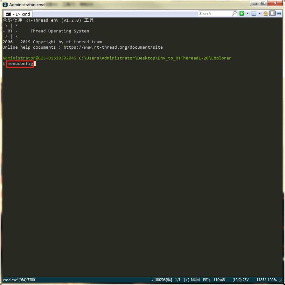This screenshot has height=285, width=285.
Task: Click the ConEmu icon in the title bar
Action: [5, 5]
